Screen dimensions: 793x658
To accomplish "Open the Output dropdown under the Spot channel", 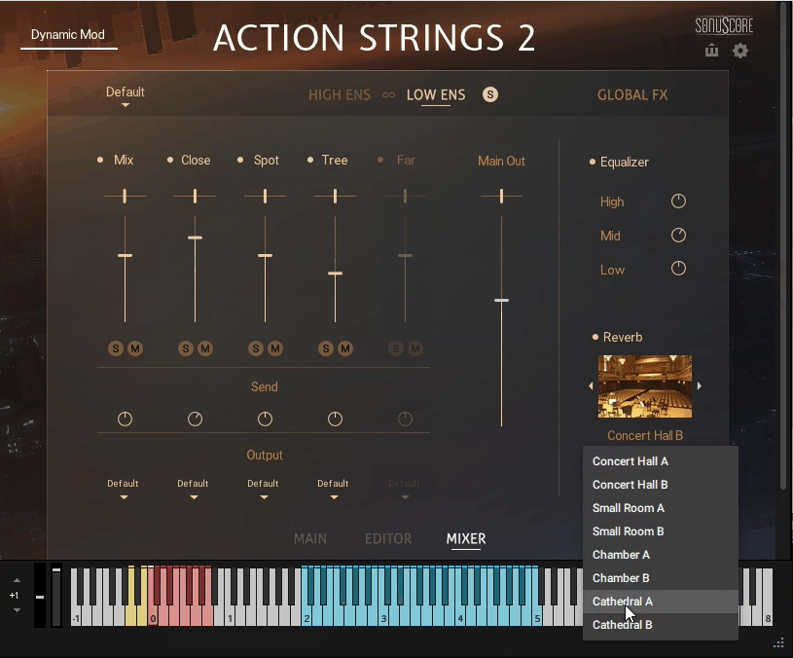I will (x=263, y=487).
